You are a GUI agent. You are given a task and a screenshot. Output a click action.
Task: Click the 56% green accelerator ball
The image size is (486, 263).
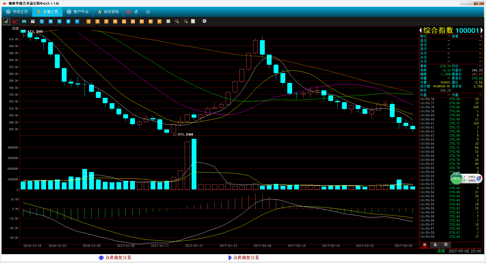456,178
